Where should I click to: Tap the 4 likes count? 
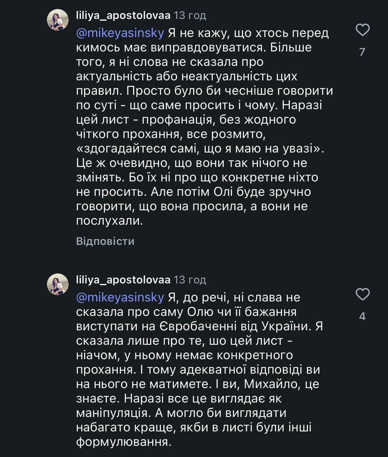(362, 317)
